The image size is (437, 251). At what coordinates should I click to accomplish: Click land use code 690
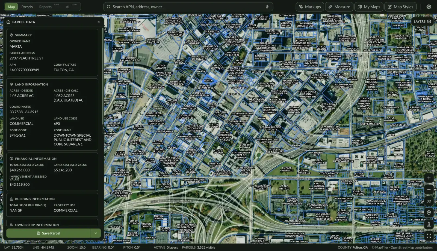57,124
